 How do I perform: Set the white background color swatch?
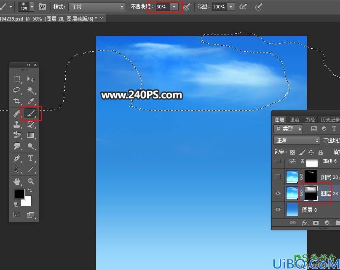28,202
